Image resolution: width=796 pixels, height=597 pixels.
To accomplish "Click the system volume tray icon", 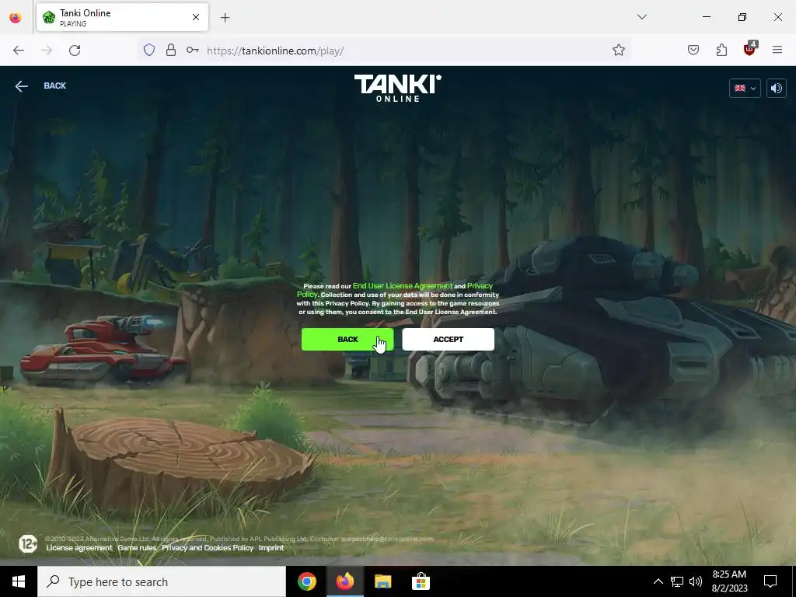I will click(x=696, y=581).
